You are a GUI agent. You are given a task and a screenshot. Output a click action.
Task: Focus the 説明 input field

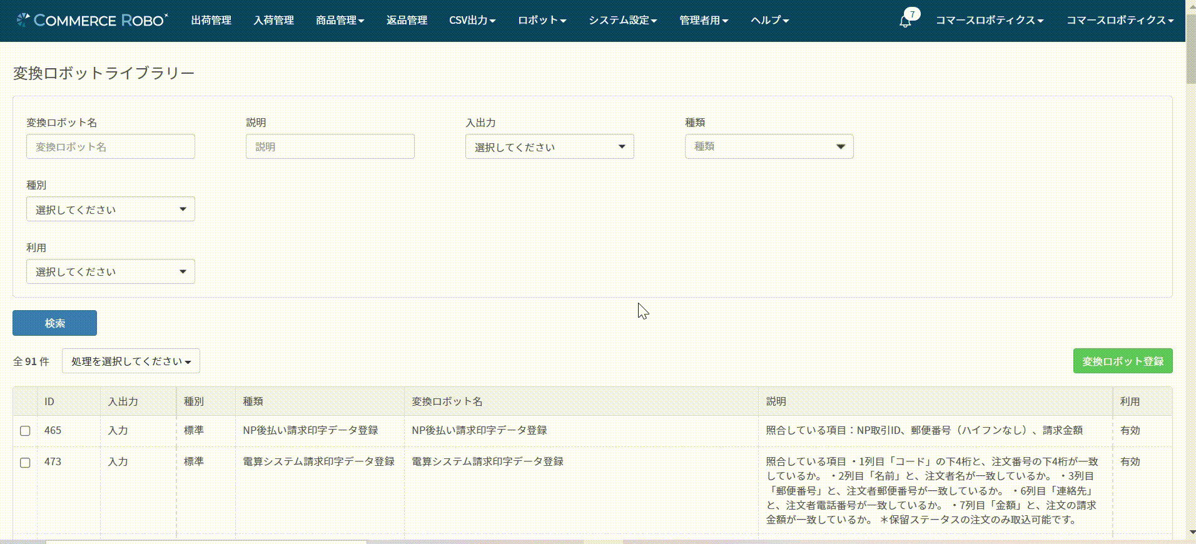pos(330,146)
